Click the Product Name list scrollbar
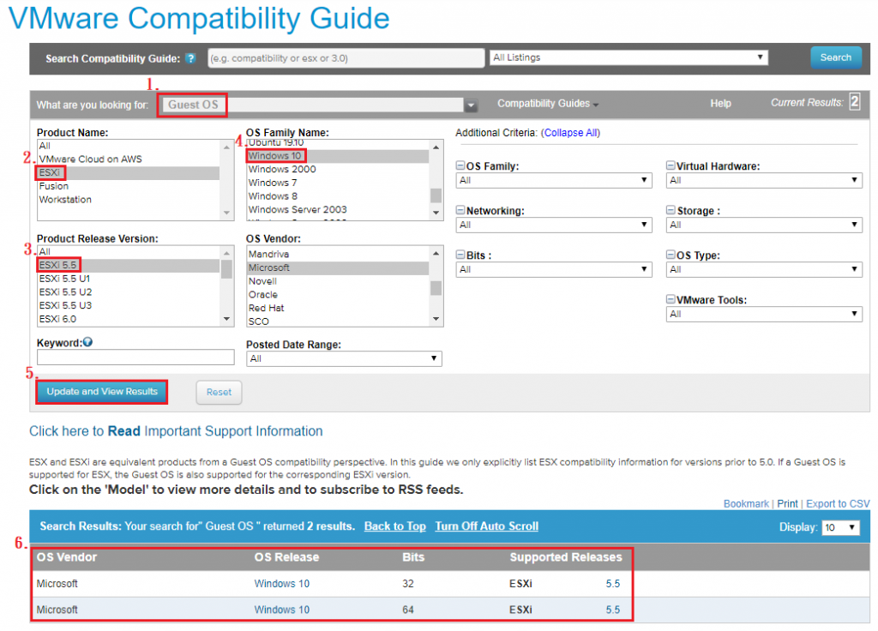Screen dimensions: 878x631 (226, 180)
